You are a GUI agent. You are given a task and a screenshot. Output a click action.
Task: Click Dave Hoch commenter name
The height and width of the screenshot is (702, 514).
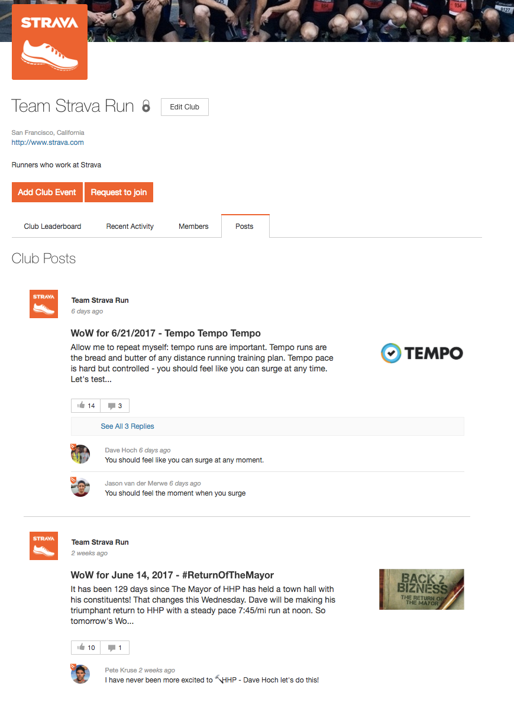coord(121,451)
